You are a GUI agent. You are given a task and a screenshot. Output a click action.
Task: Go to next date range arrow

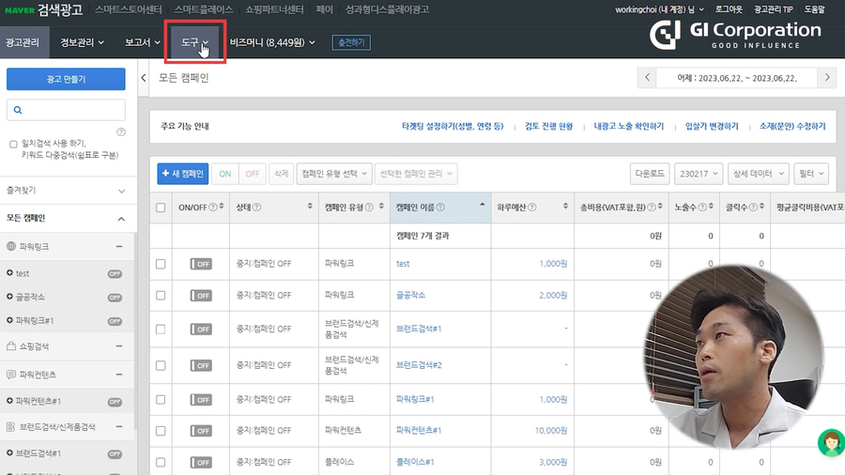pyautogui.click(x=827, y=78)
